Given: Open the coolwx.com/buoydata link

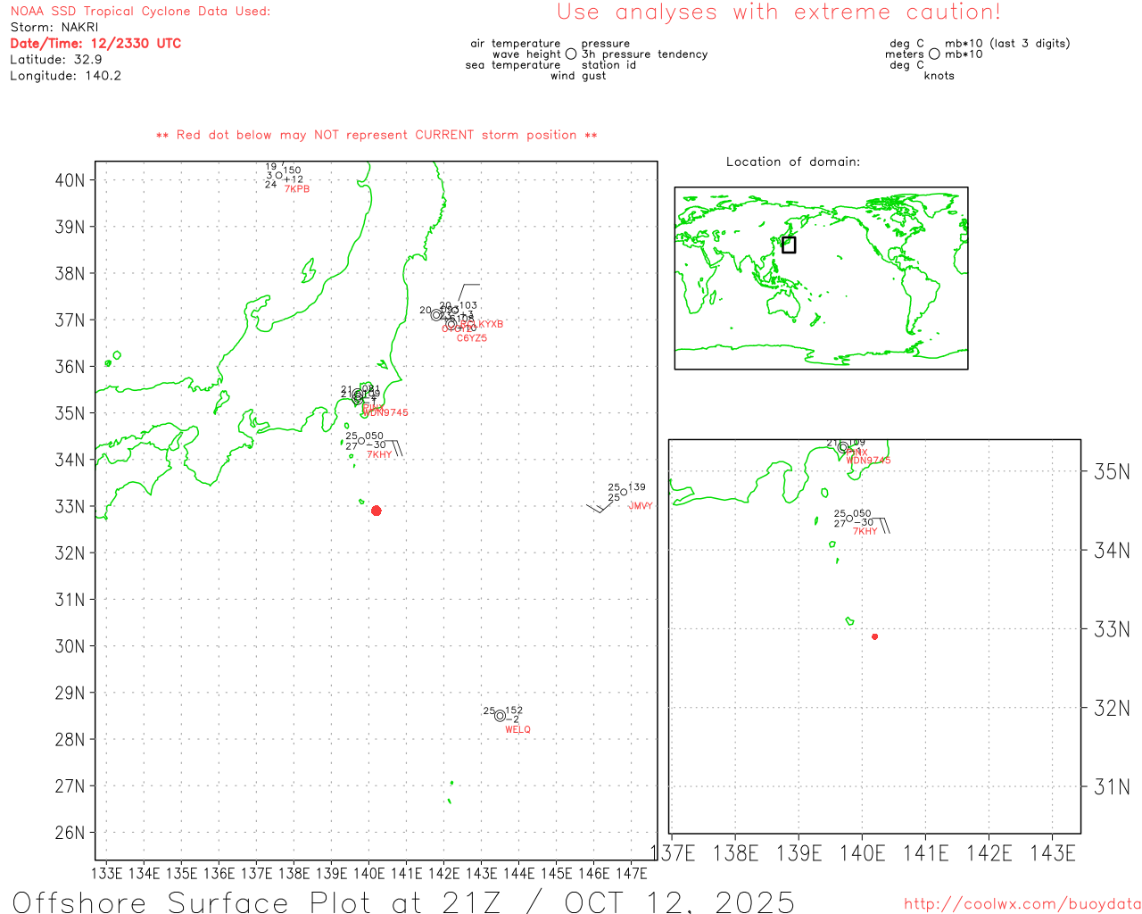Looking at the screenshot, I should click(x=1022, y=904).
